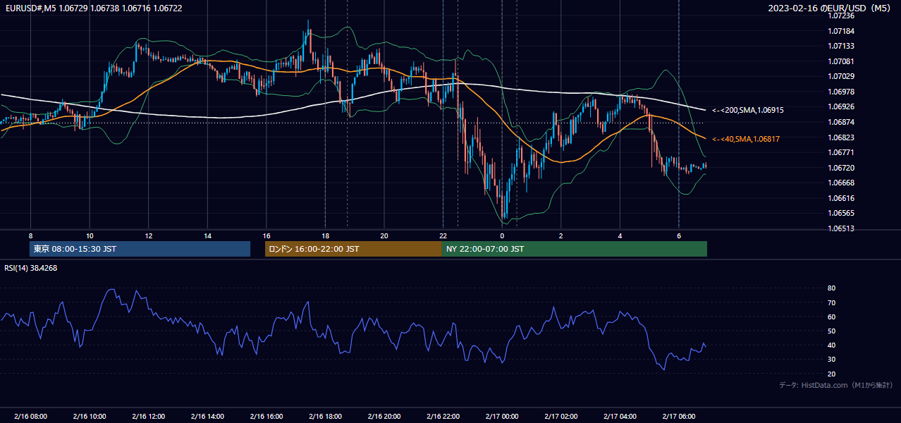
Task: Click the 2/17 02:00 time label
Action: click(x=560, y=417)
